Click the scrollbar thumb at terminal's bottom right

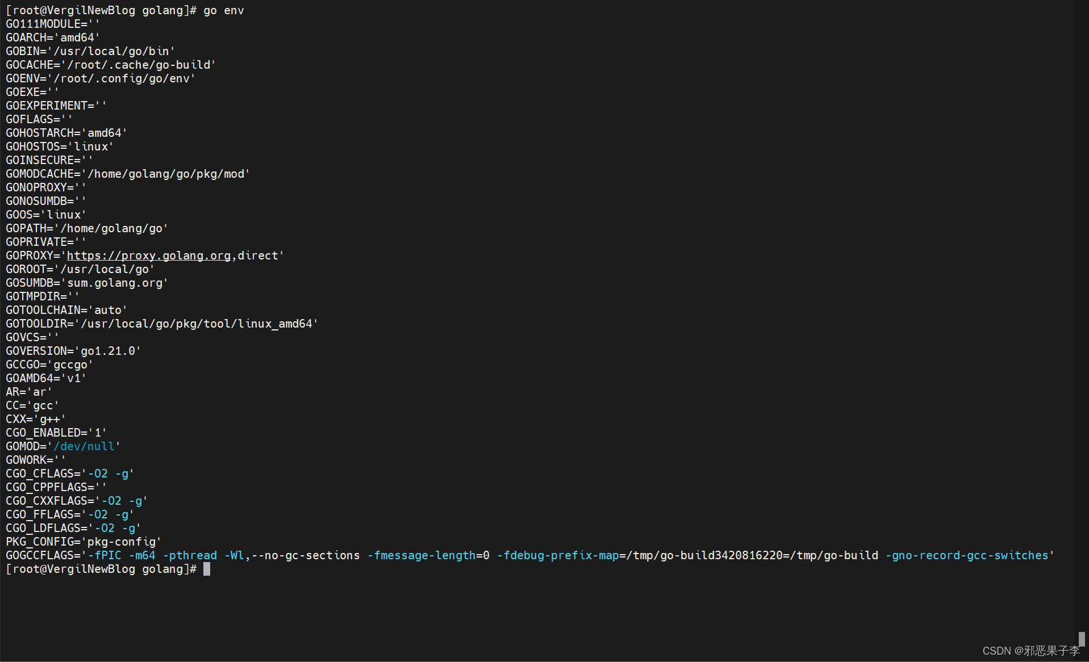pyautogui.click(x=1082, y=639)
